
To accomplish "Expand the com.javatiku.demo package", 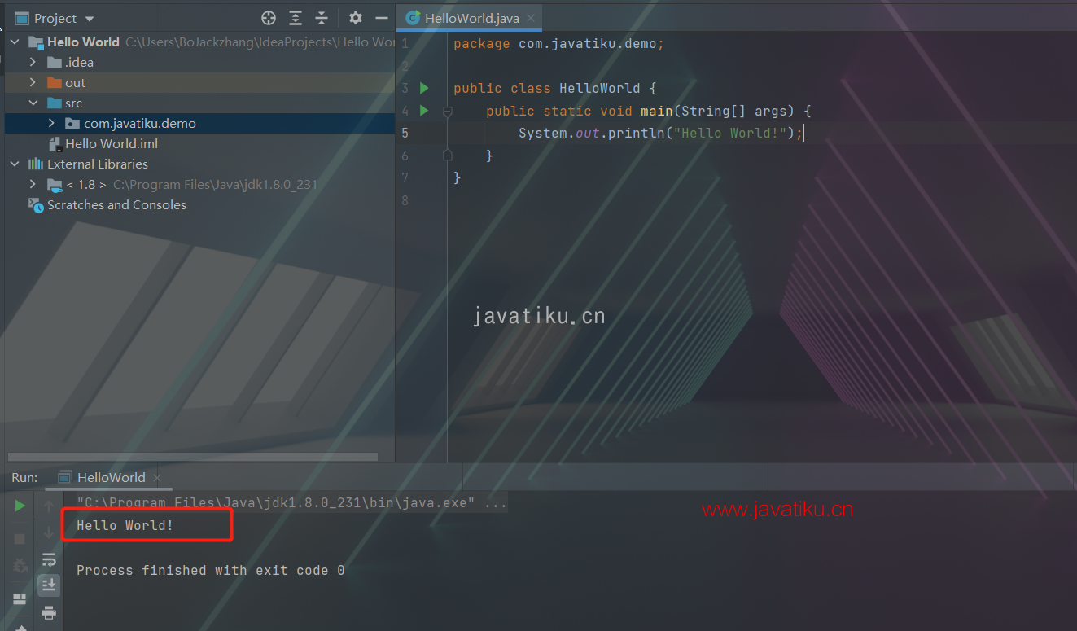I will point(51,123).
